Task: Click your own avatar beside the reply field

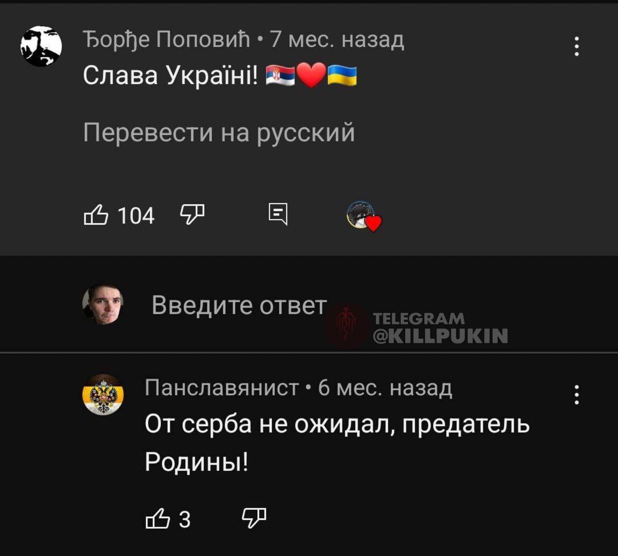Action: point(103,304)
